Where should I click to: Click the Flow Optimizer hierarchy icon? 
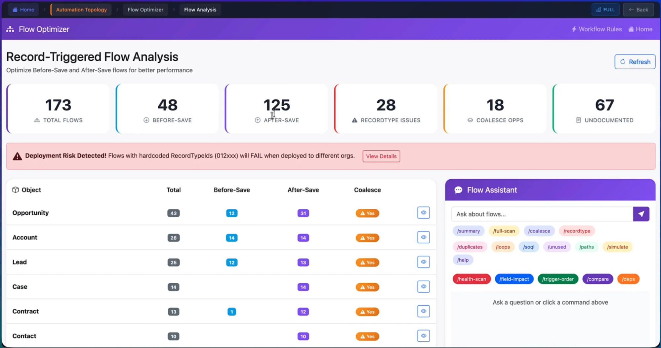click(x=10, y=29)
